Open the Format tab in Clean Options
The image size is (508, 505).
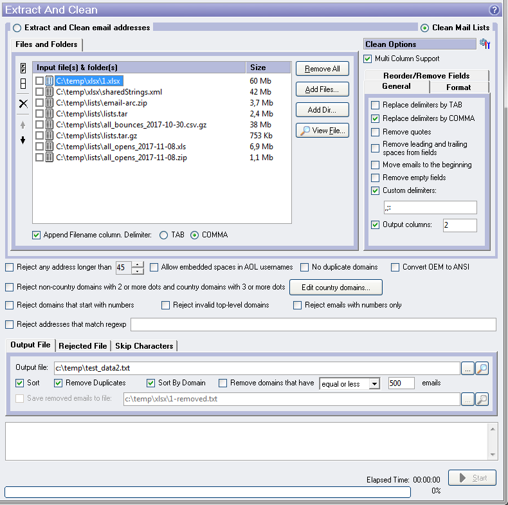[458, 87]
